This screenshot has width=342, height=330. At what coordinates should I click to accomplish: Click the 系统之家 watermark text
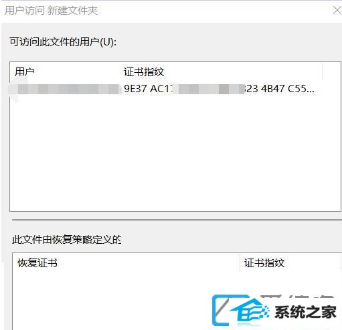pos(305,312)
